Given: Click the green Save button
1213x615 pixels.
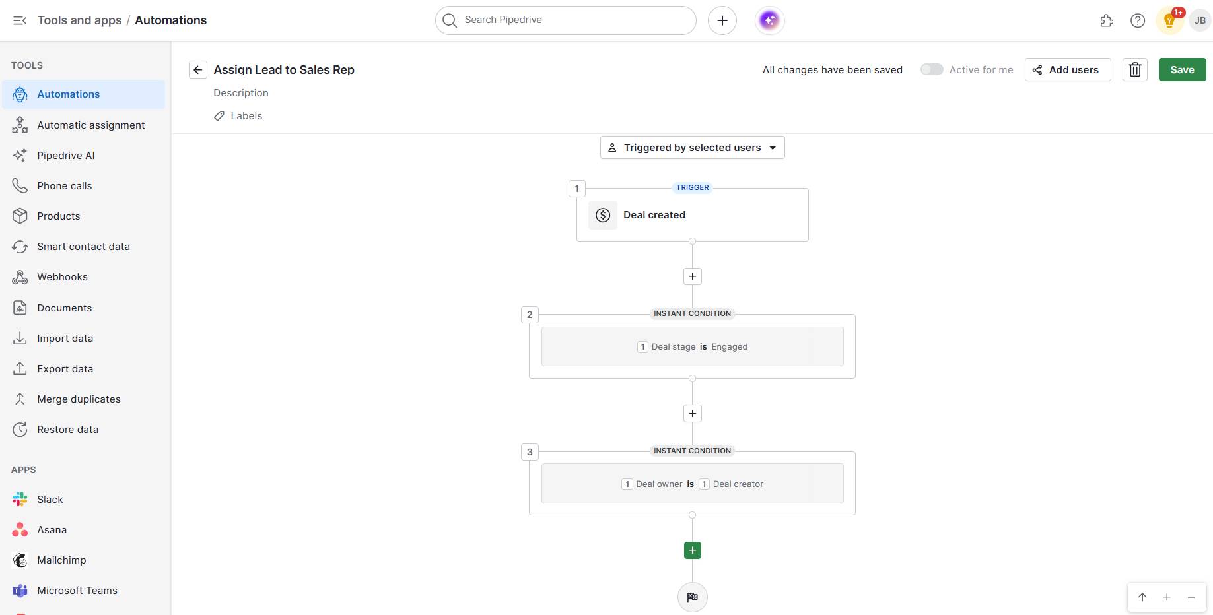Looking at the screenshot, I should pyautogui.click(x=1182, y=70).
